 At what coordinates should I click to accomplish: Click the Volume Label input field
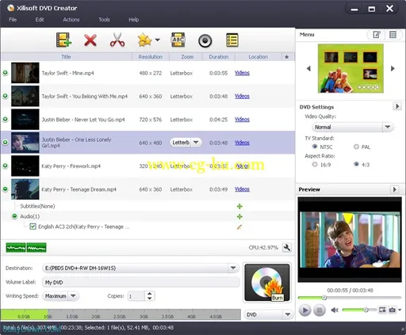[140, 282]
